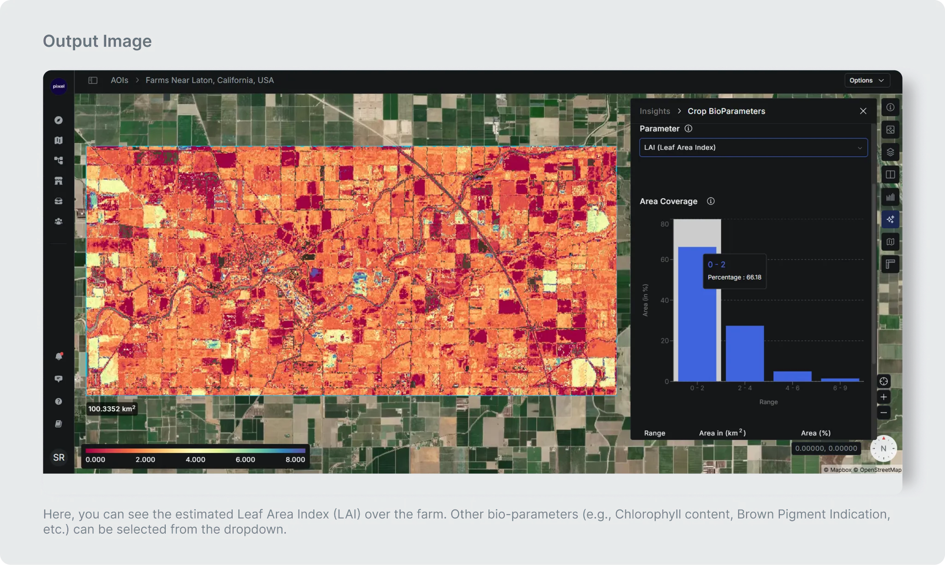Open the storage drawer icon in left sidebar
945x565 pixels.
click(59, 201)
